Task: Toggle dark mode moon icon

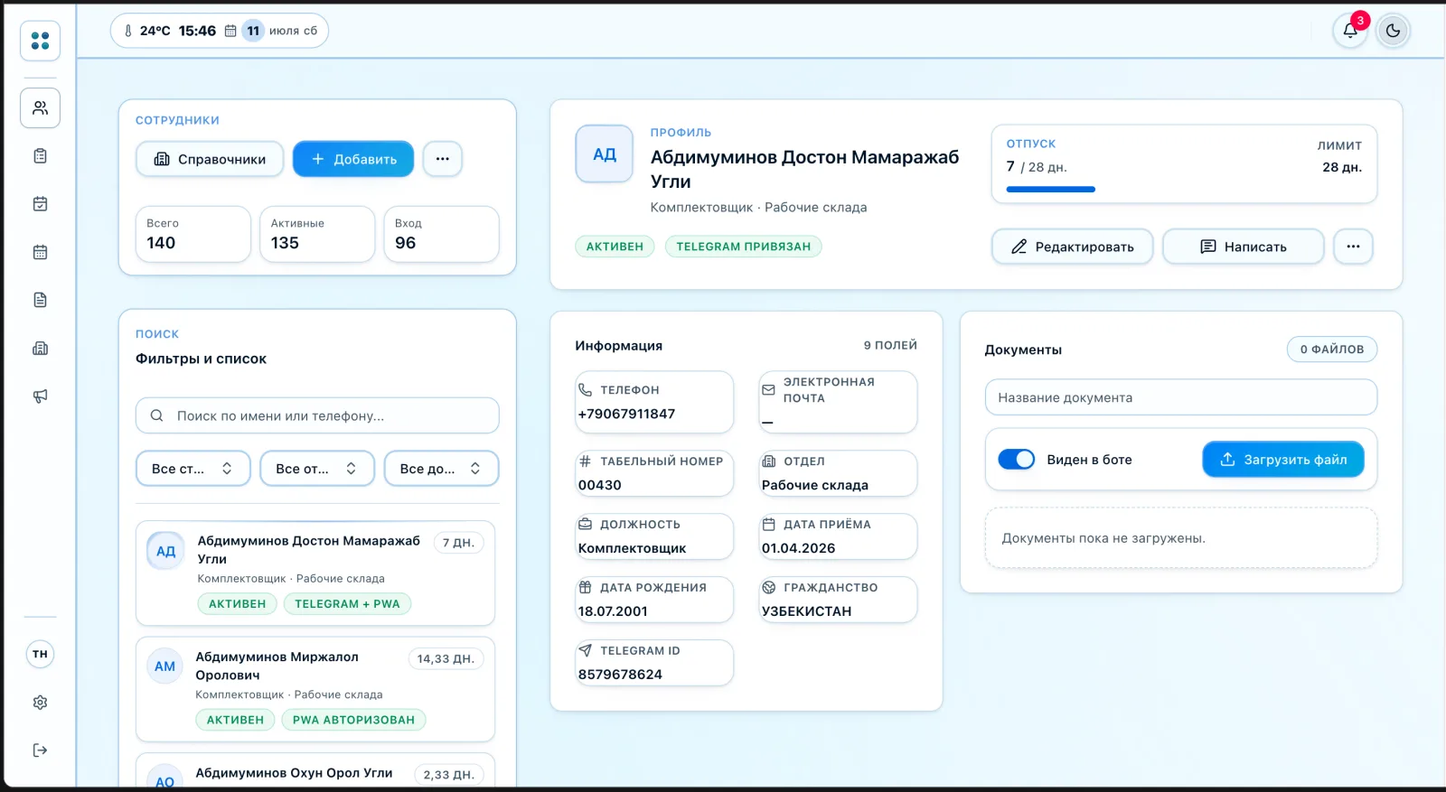Action: coord(1393,31)
